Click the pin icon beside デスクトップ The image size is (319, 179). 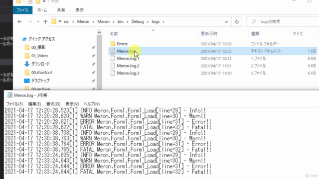(x=93, y=81)
